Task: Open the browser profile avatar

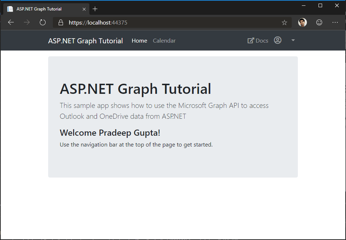Action: [303, 22]
